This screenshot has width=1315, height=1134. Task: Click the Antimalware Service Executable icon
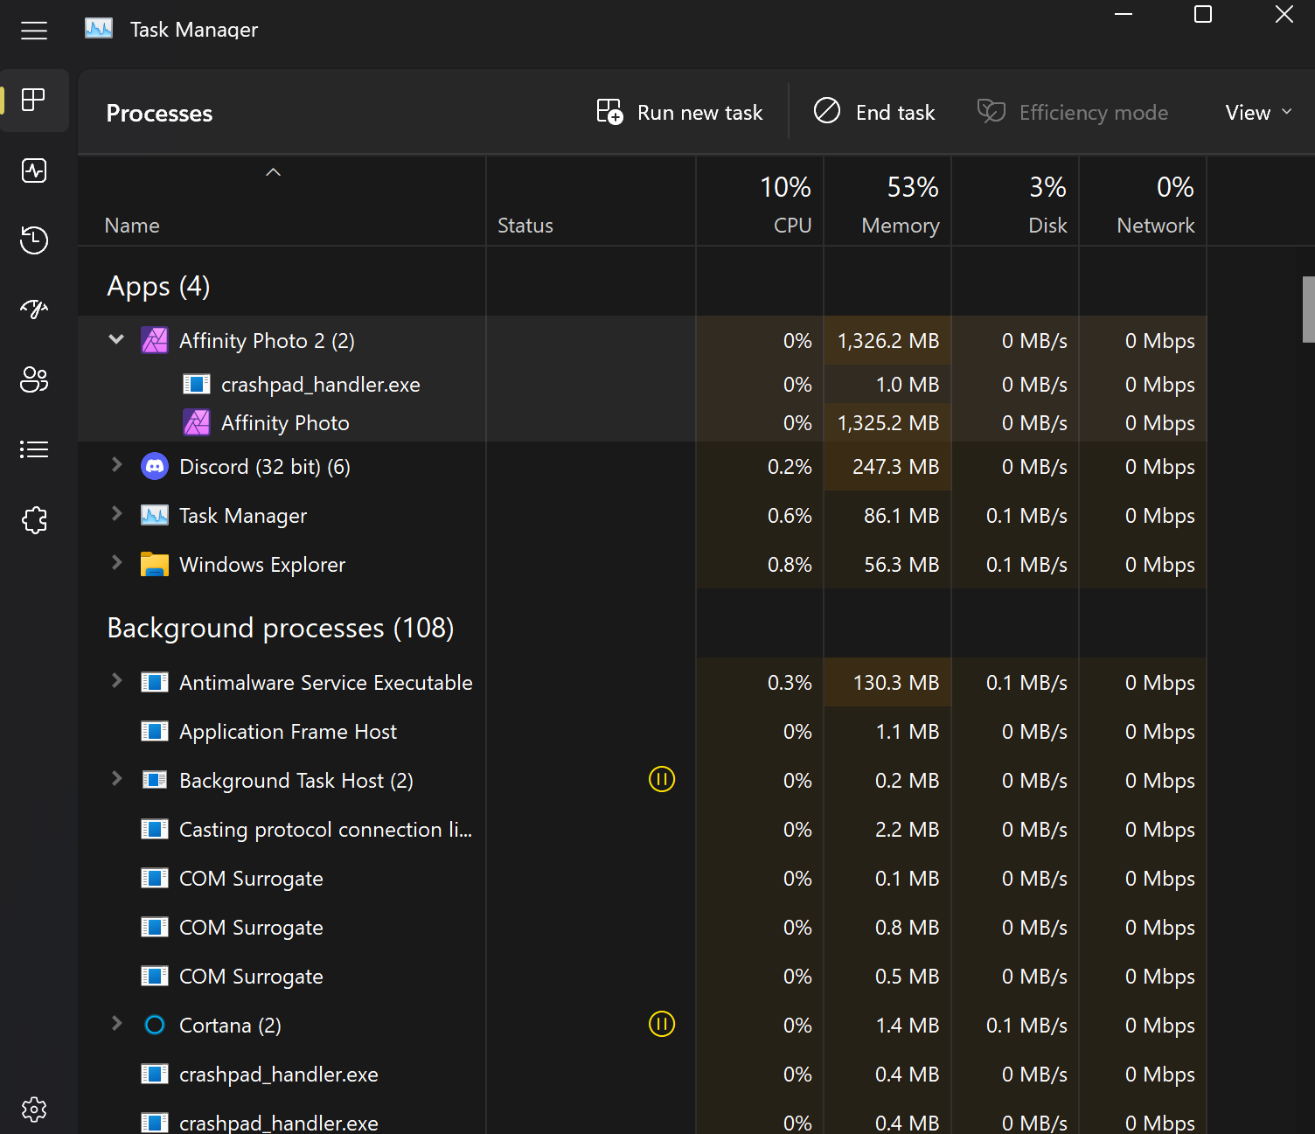[x=155, y=682]
